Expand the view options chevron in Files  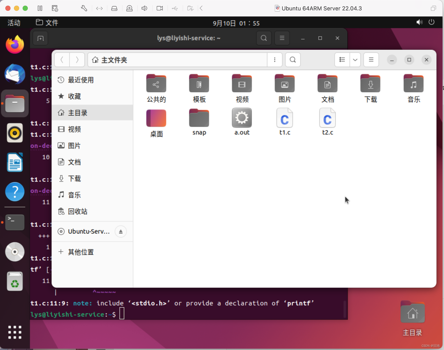tap(355, 60)
